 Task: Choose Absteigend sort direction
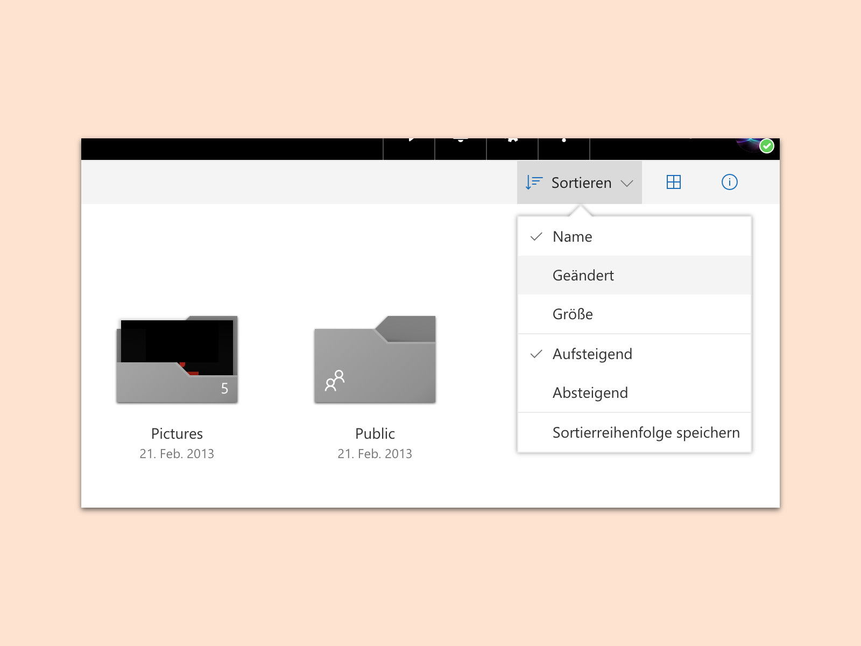(634, 392)
